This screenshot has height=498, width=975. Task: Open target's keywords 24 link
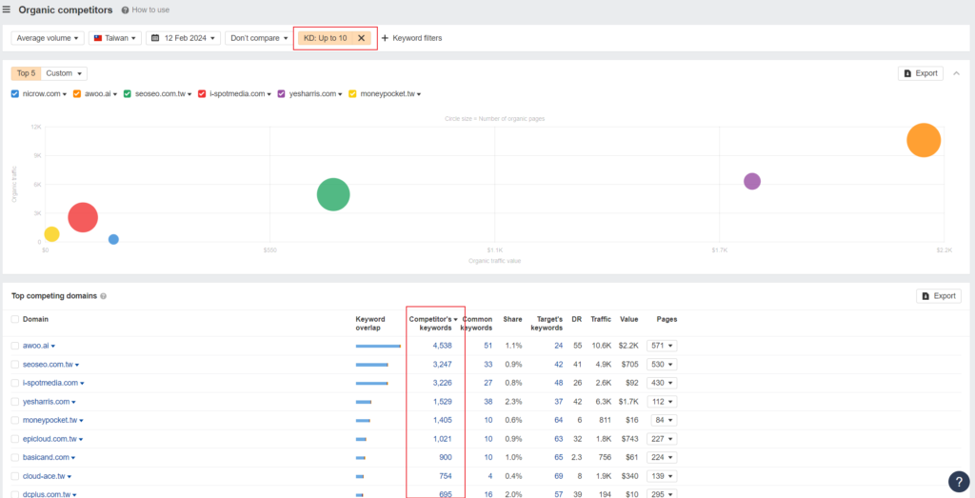[x=558, y=346]
